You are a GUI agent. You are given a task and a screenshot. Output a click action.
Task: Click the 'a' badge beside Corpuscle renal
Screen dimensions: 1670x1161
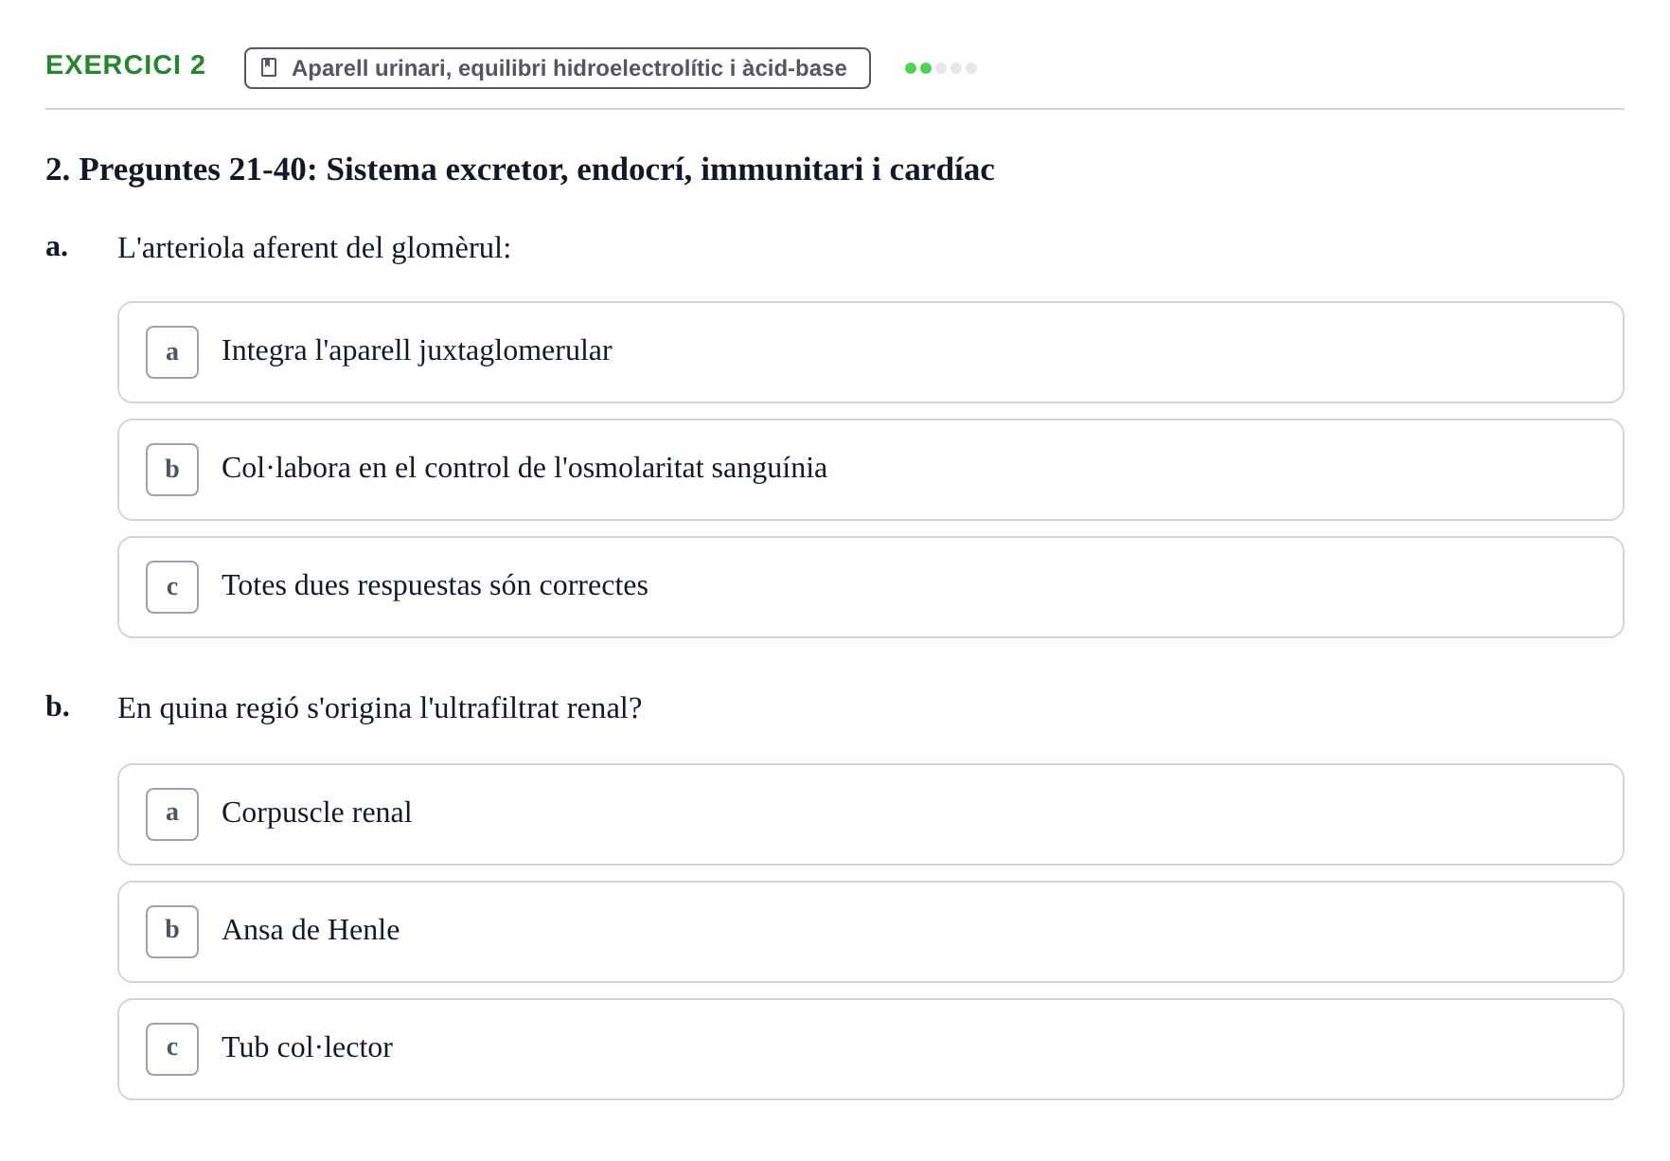click(x=172, y=814)
